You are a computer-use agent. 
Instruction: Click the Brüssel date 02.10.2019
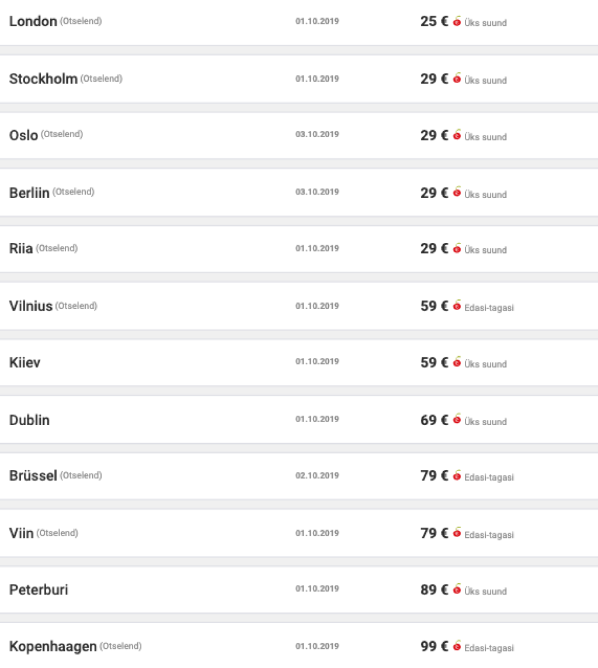tap(317, 476)
